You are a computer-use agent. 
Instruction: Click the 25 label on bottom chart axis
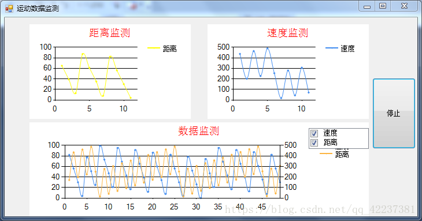coord(174,207)
